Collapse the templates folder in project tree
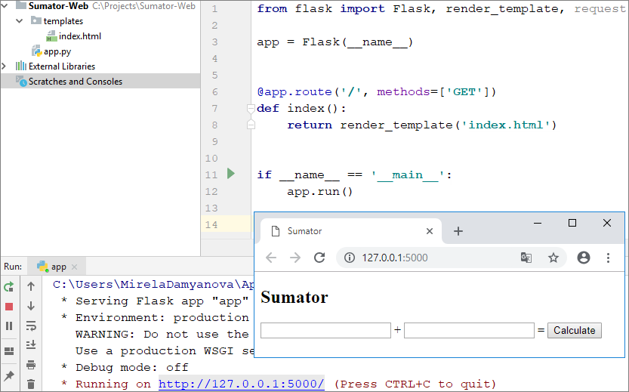This screenshot has width=629, height=392. pos(20,21)
